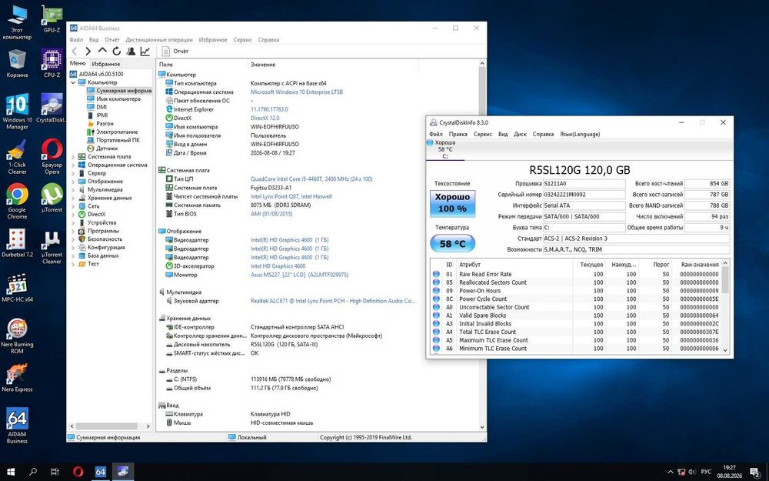Open Google Chrome desktop icon
Image resolution: width=769 pixels, height=481 pixels.
(17, 201)
